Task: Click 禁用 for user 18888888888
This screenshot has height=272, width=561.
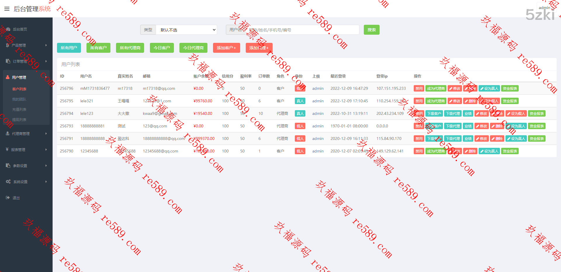Action: (419, 138)
